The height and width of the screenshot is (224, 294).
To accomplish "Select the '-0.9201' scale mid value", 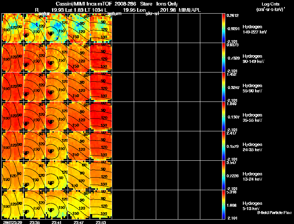I will [233, 29].
